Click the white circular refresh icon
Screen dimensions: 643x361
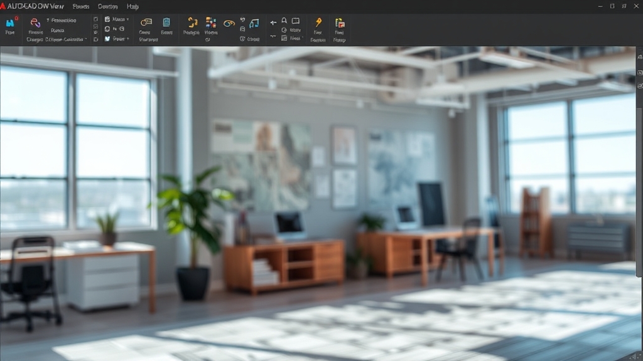[107, 29]
